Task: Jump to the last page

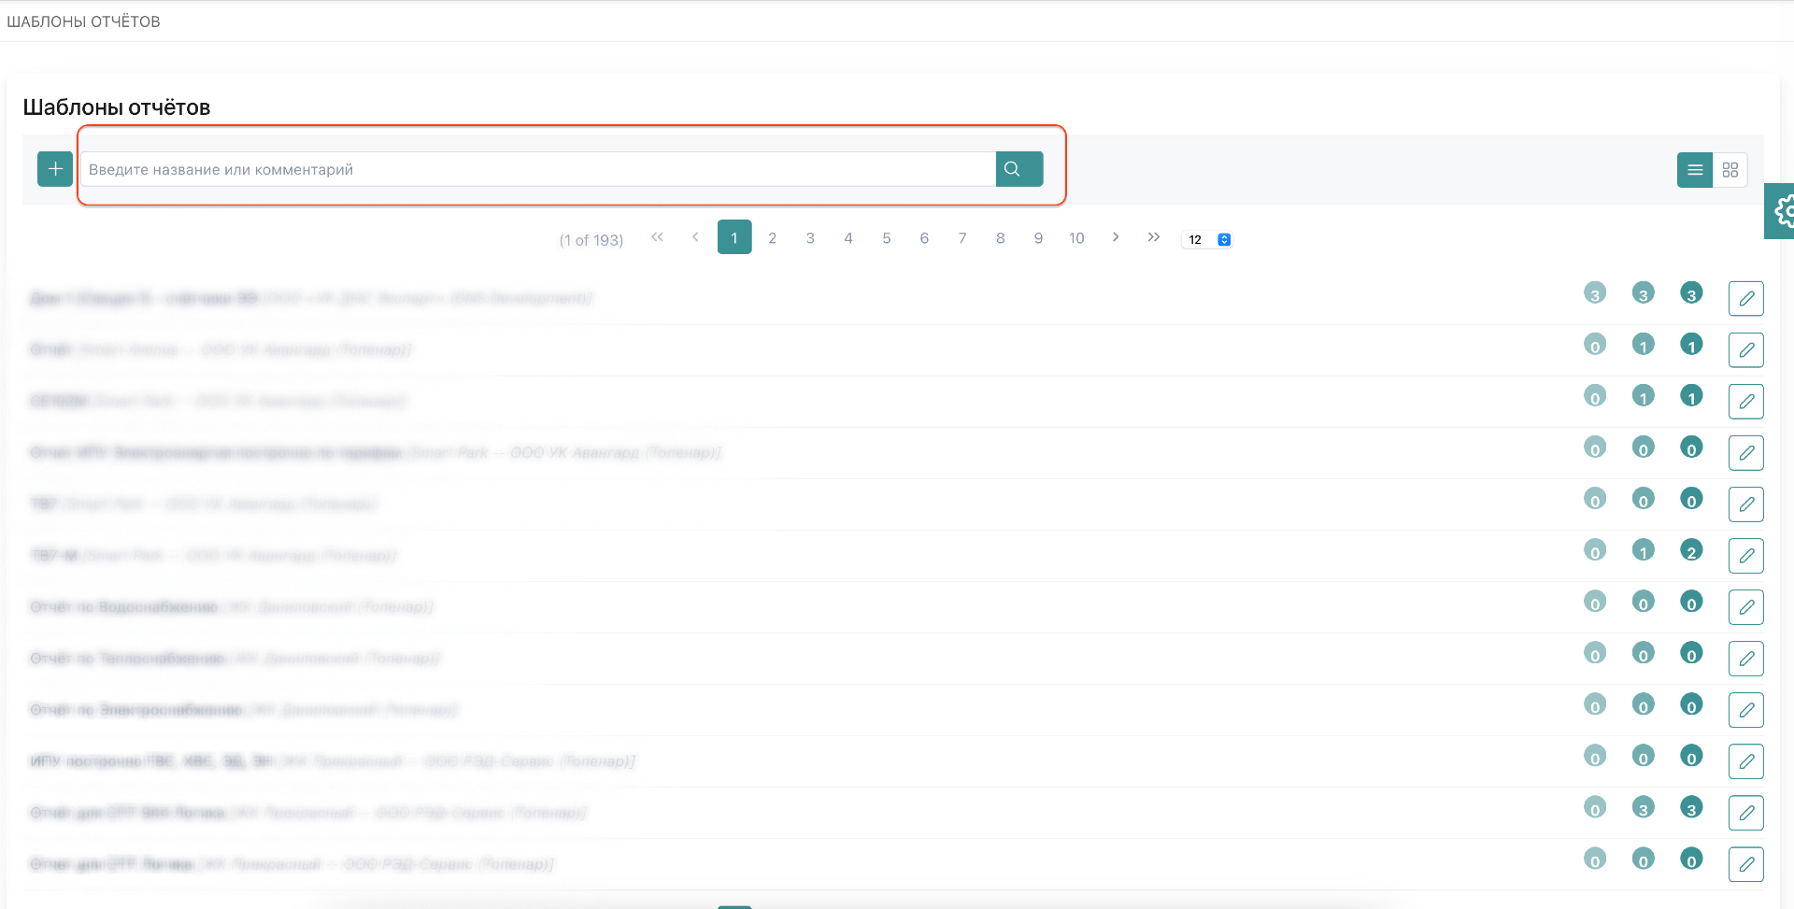Action: [x=1153, y=237]
